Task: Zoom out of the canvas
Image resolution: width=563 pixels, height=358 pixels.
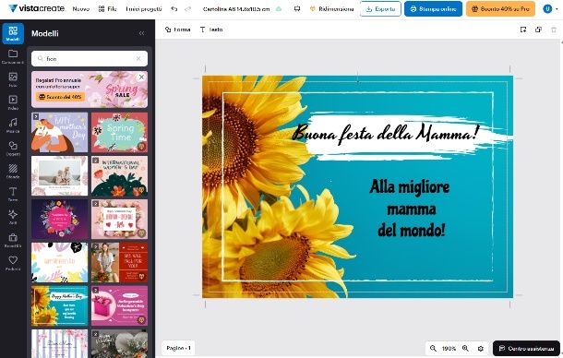Action: click(x=433, y=348)
